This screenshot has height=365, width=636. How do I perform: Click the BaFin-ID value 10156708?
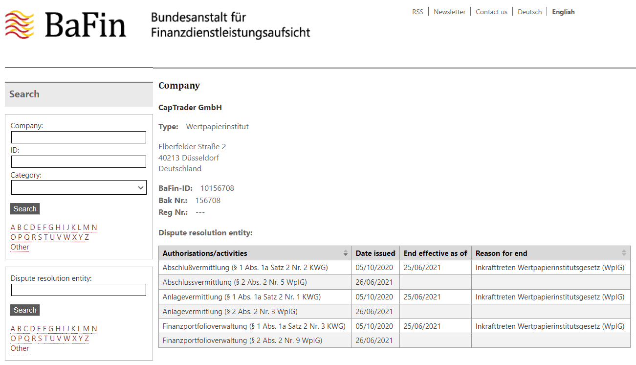(x=217, y=188)
